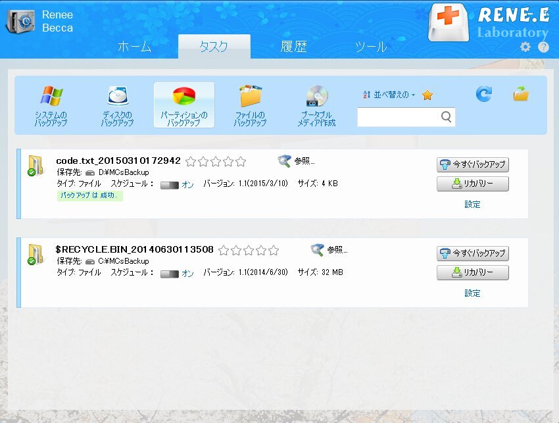
Task: Select the パーティションのバックアップ (Partition Backup) pie icon
Action: tap(184, 95)
